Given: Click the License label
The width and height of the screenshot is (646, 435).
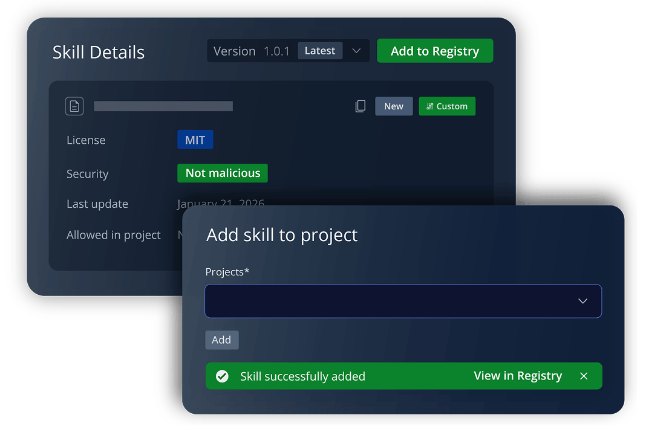Looking at the screenshot, I should click(x=86, y=140).
